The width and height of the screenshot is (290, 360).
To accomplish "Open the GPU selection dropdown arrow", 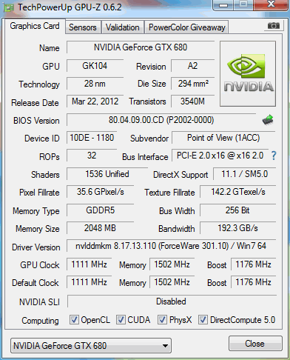I will pyautogui.click(x=166, y=346).
